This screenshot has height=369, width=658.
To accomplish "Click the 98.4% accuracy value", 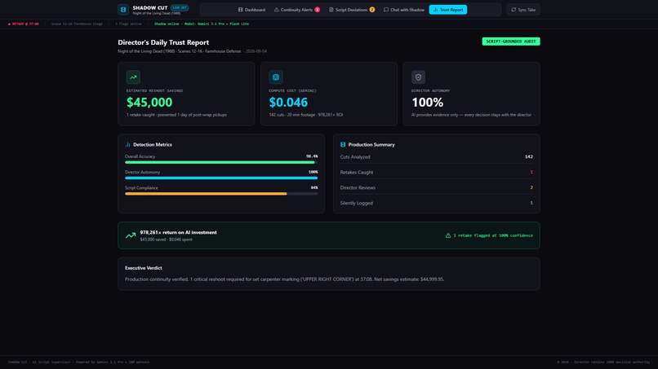I will tap(312, 156).
